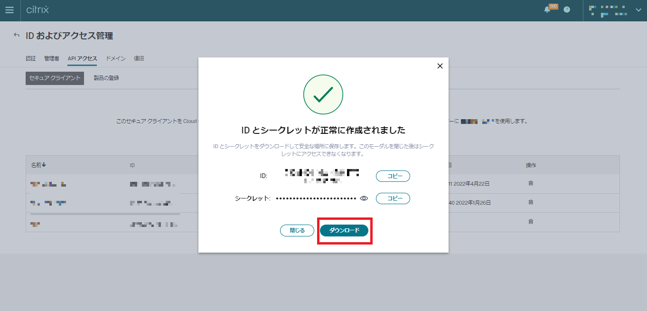Screen dimensions: 647x311
Task: Open the hamburger navigation menu
Action: coord(9,10)
